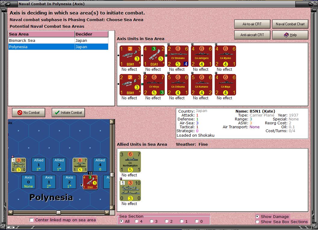
Task: Select the B5N1 plane counter beside CV Hiryu
Action: point(130,85)
